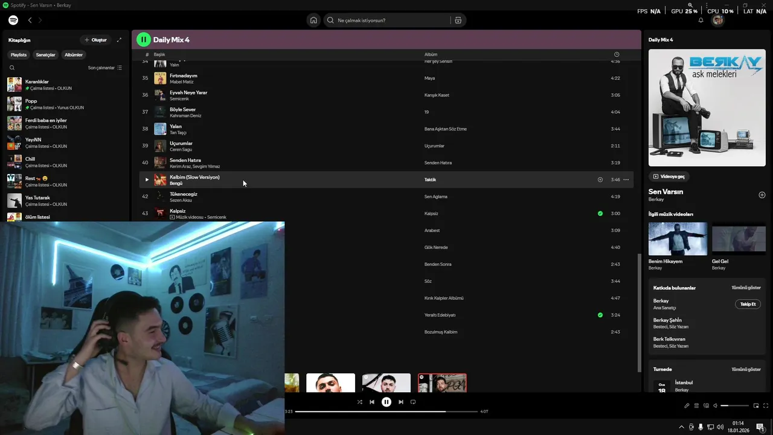Open the Spotify logo menu

tap(13, 20)
